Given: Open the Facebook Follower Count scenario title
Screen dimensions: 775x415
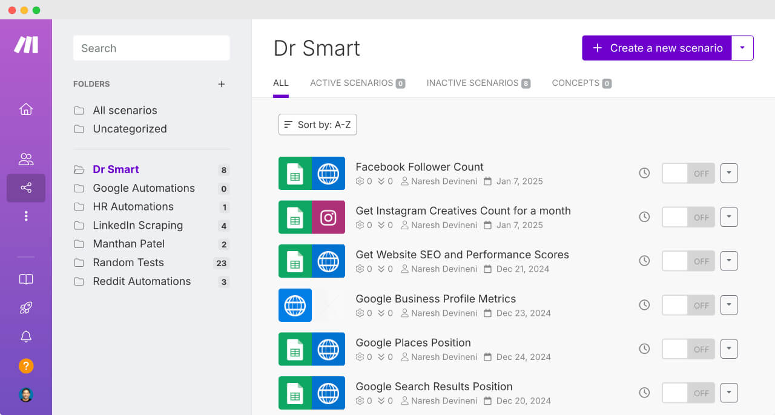Looking at the screenshot, I should pyautogui.click(x=420, y=167).
